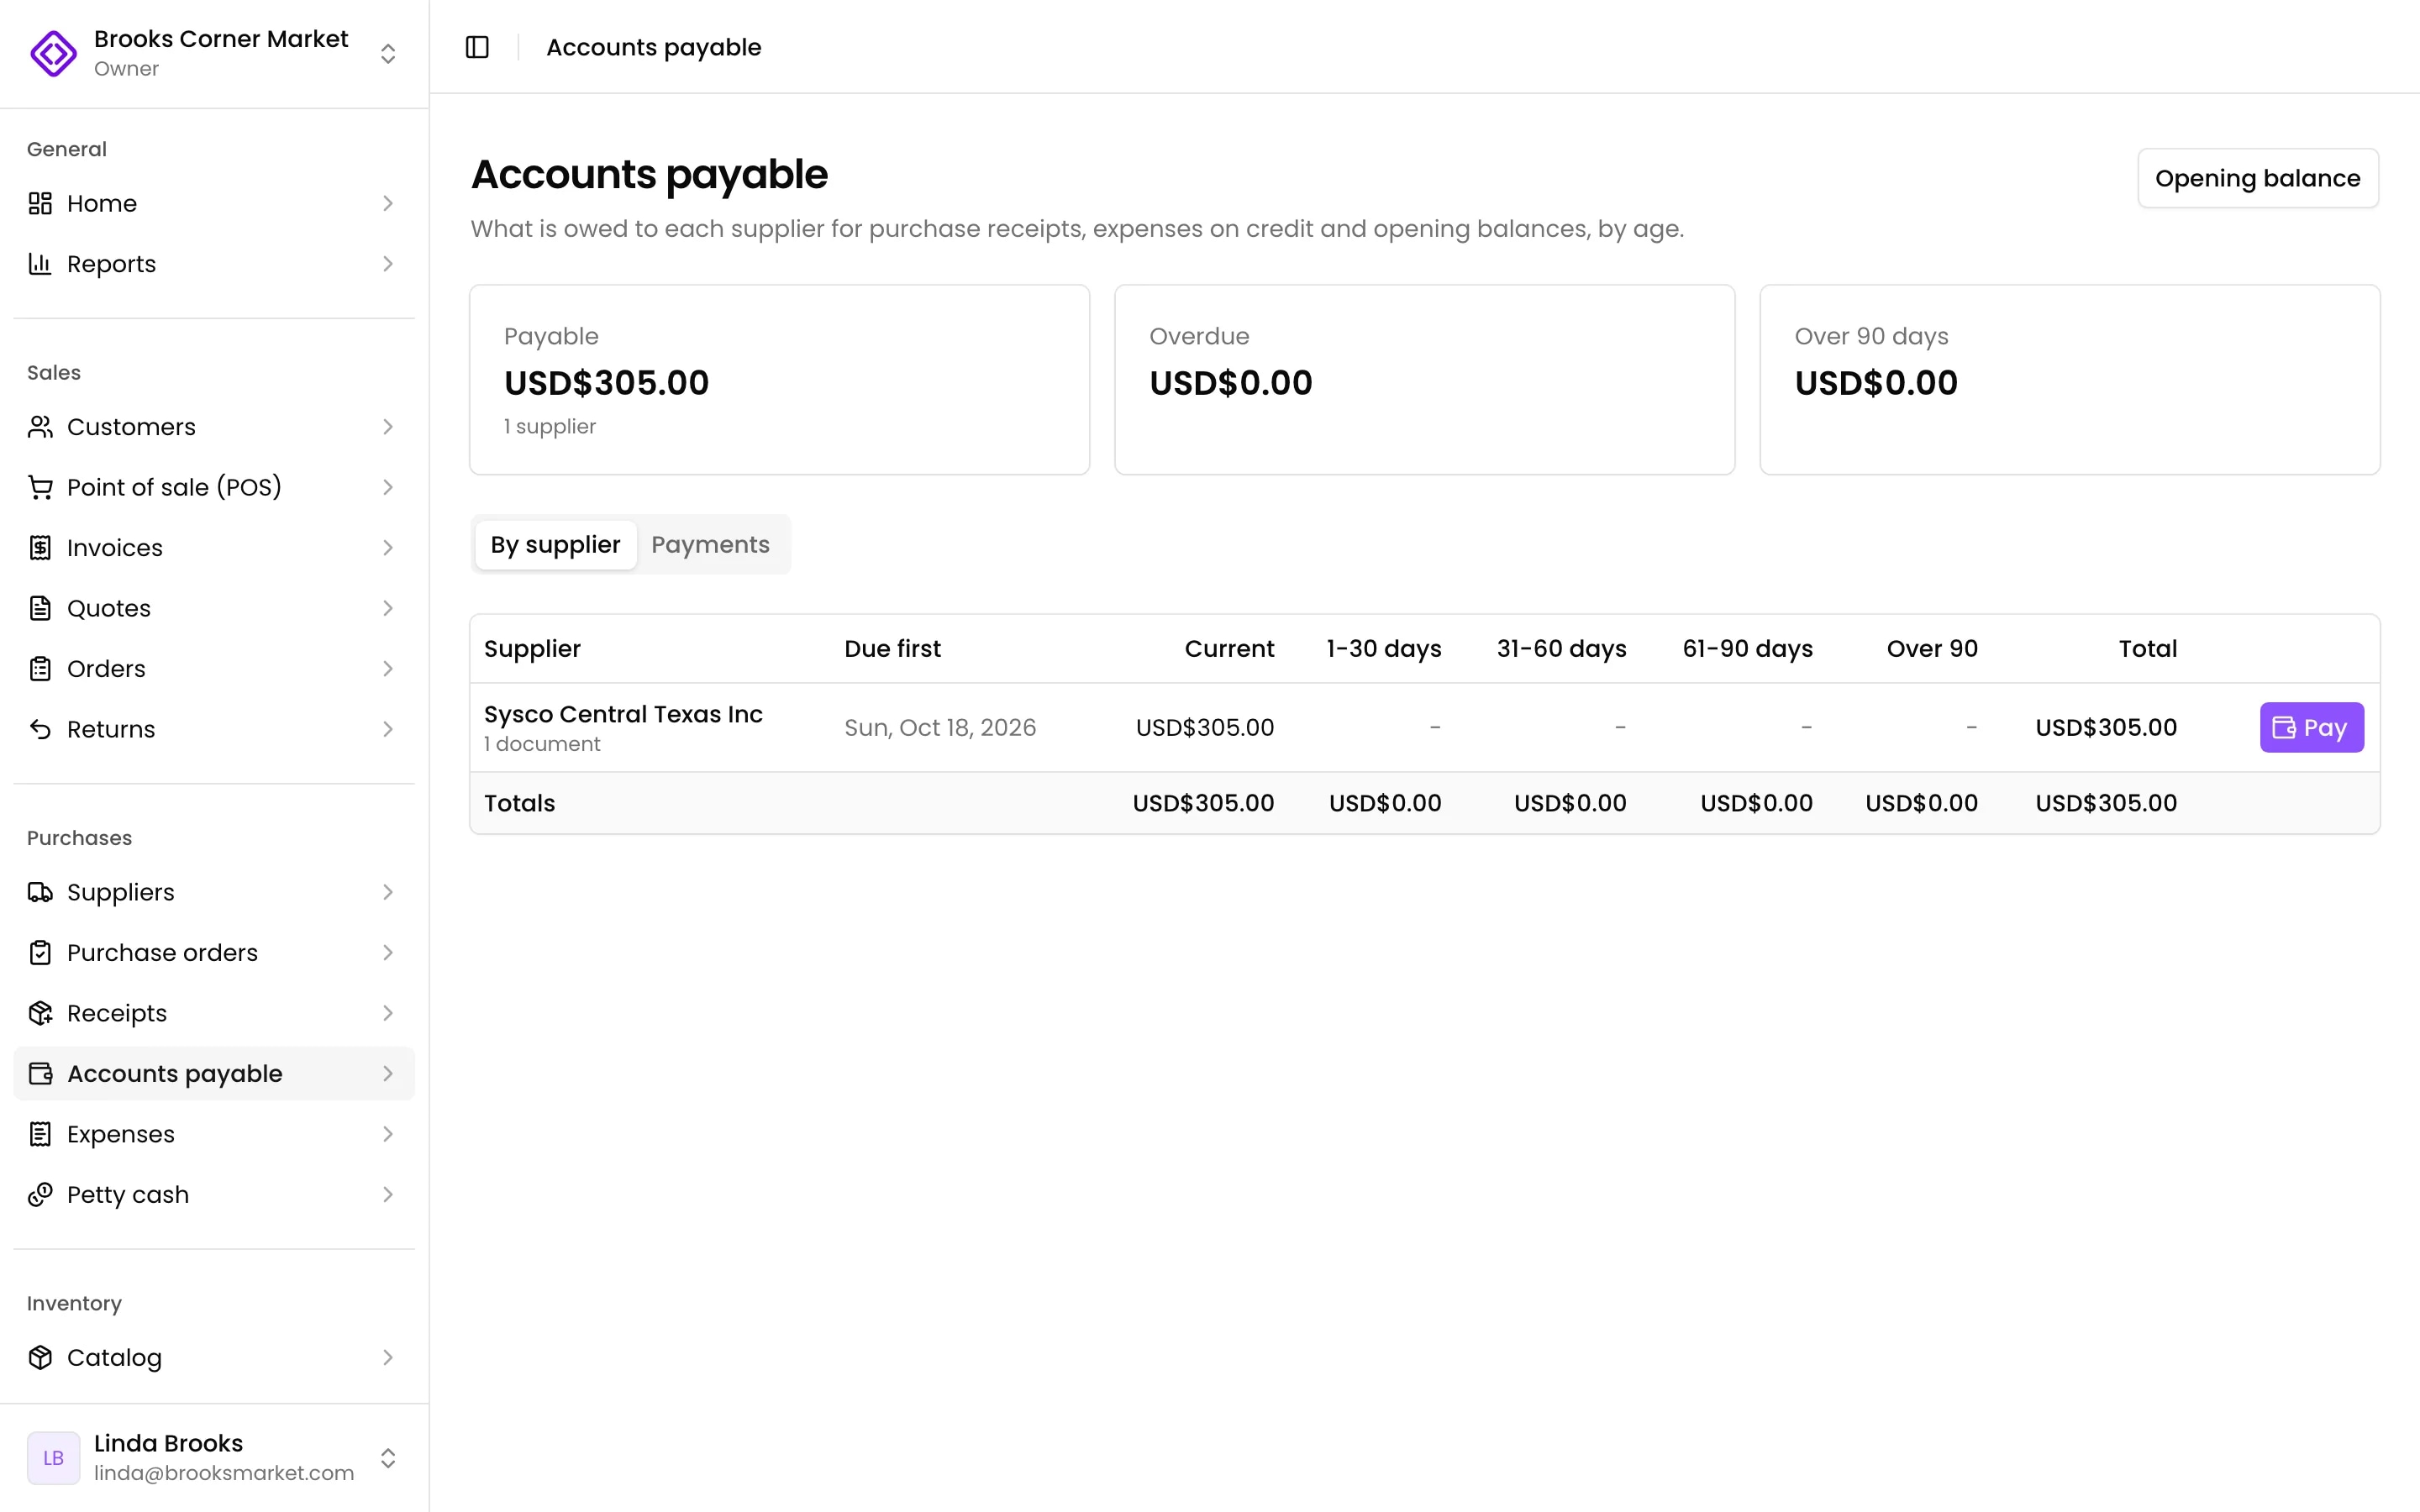Click the Due first column header

892,649
